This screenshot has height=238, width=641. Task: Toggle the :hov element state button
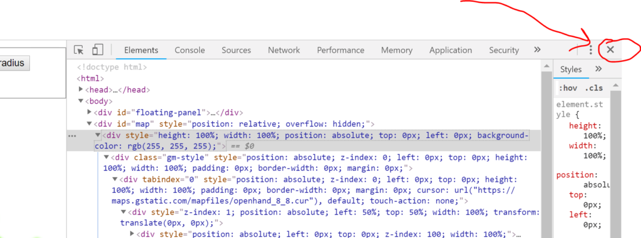click(568, 88)
